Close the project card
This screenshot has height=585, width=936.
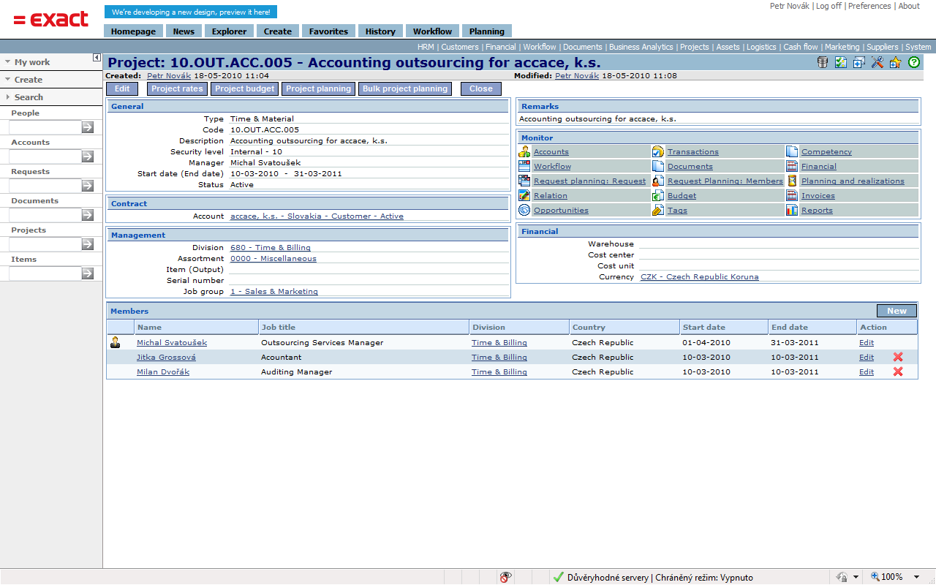coord(481,88)
